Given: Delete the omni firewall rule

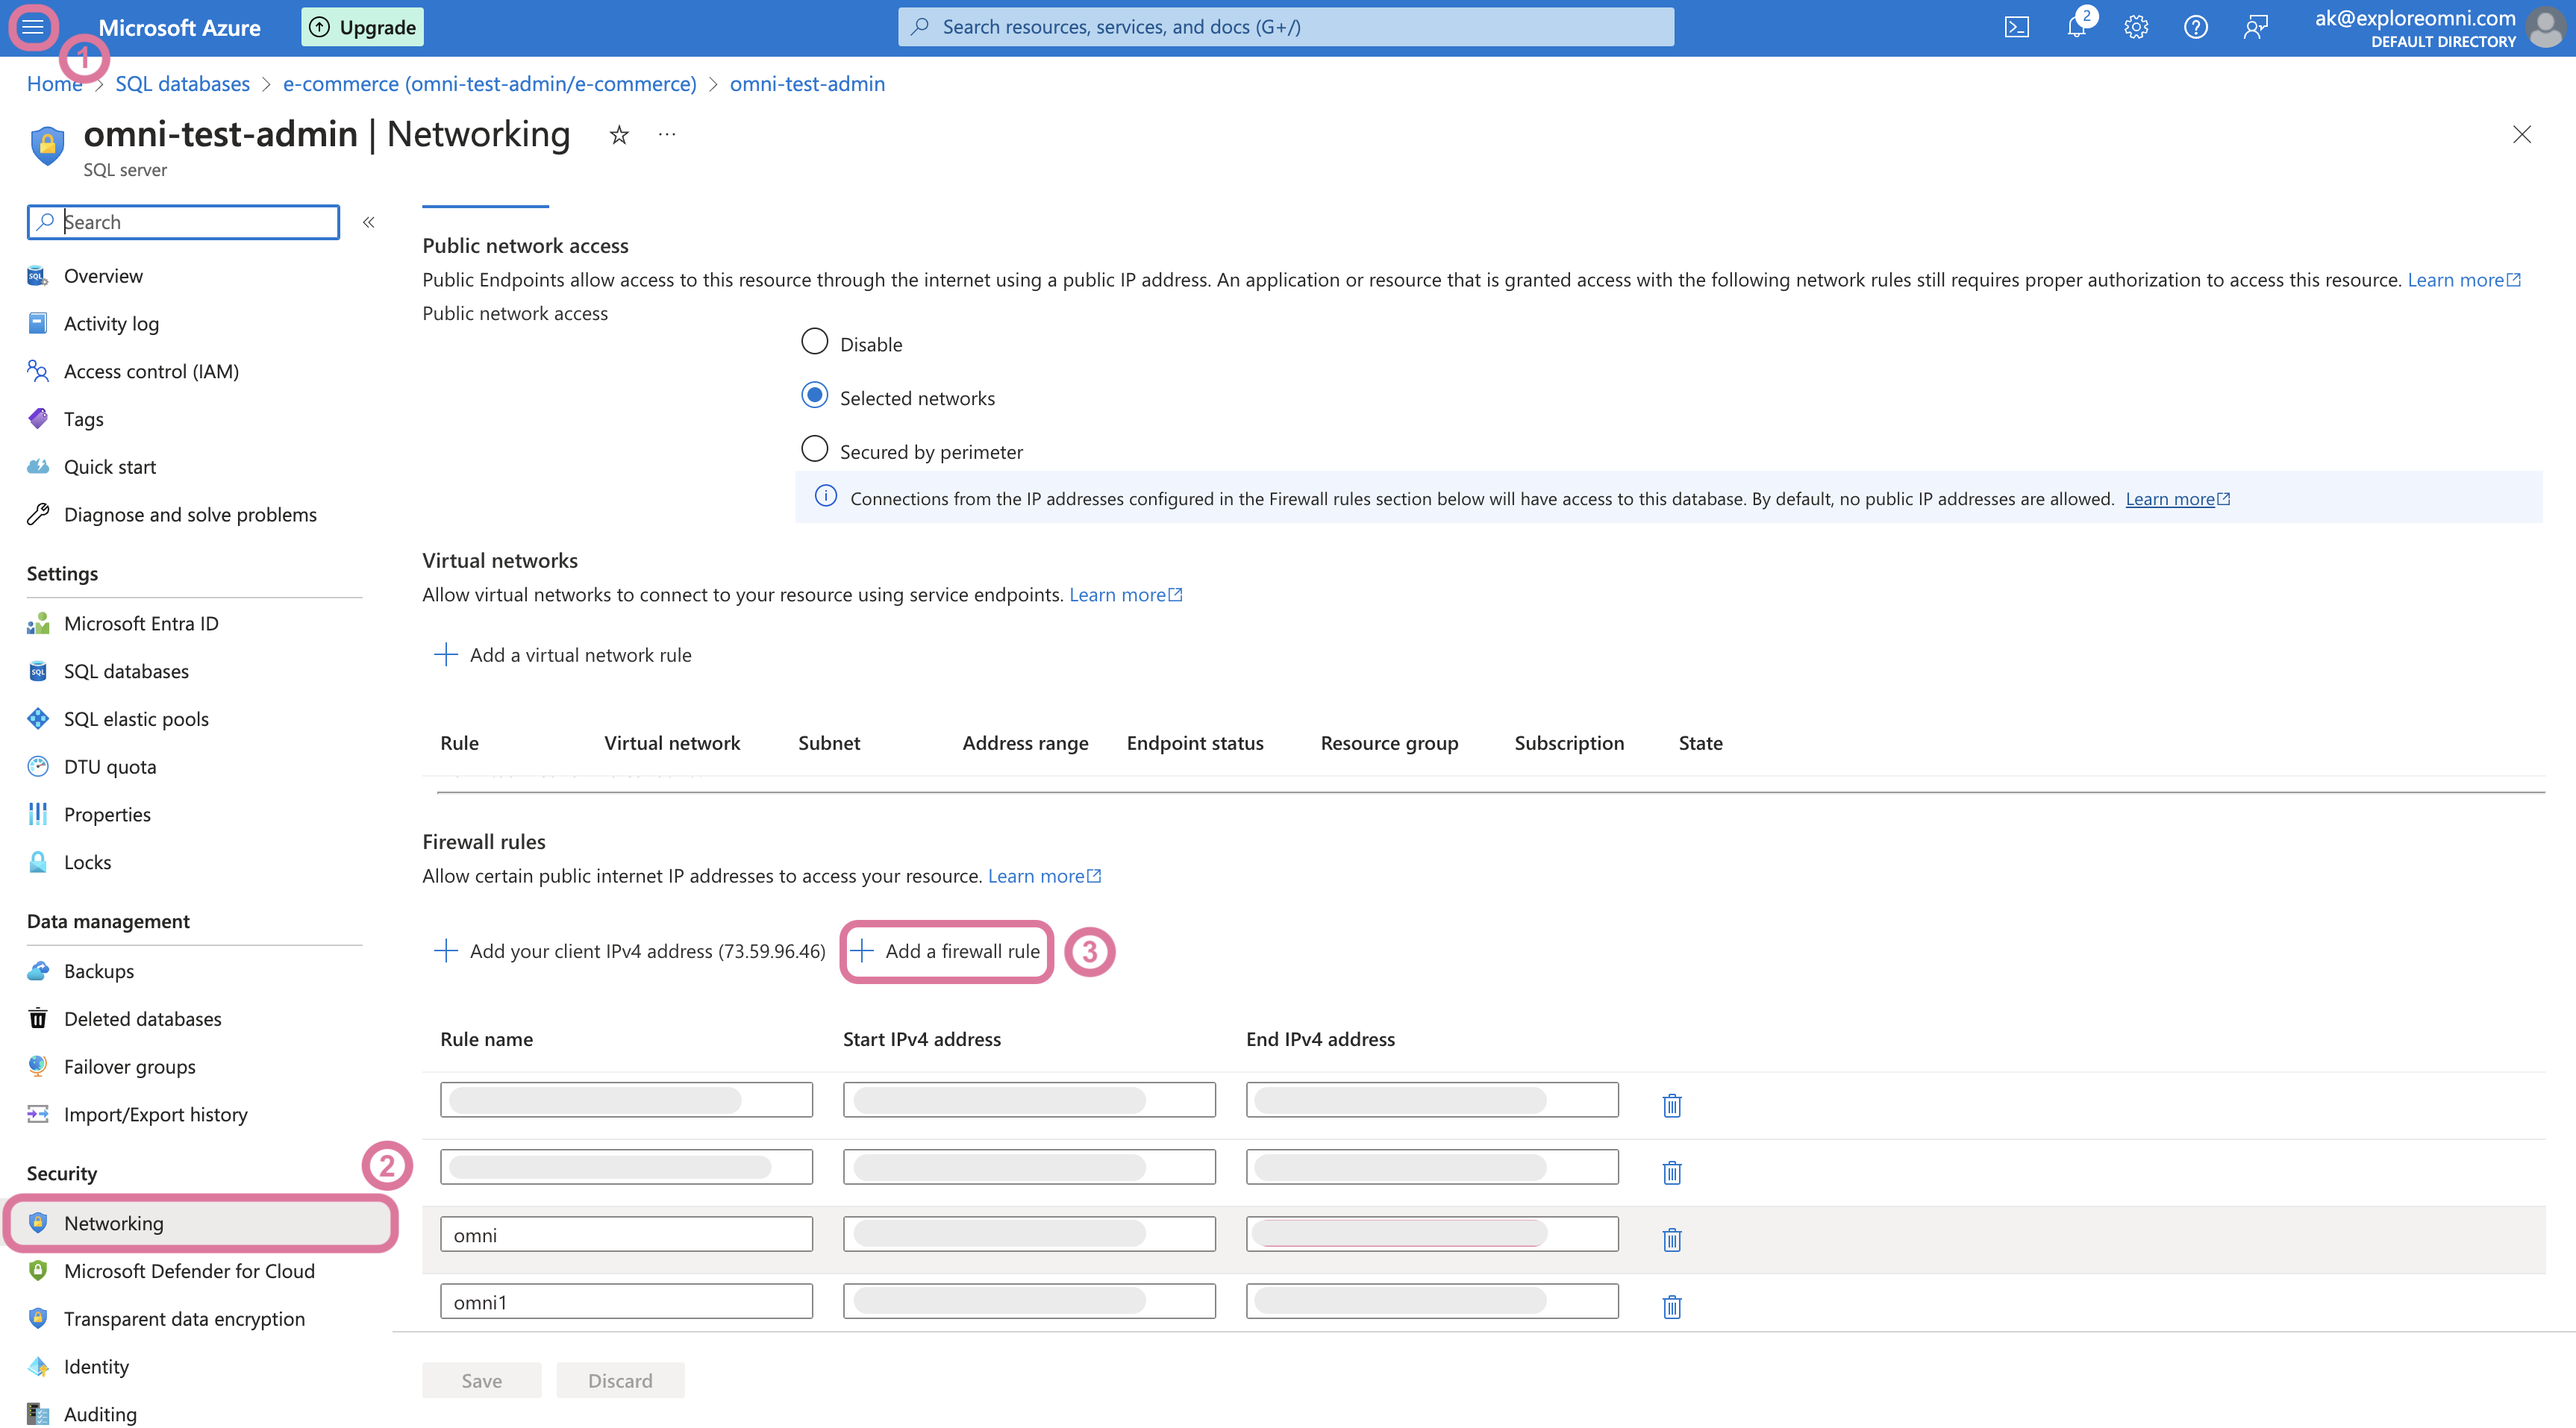Looking at the screenshot, I should 1671,1239.
